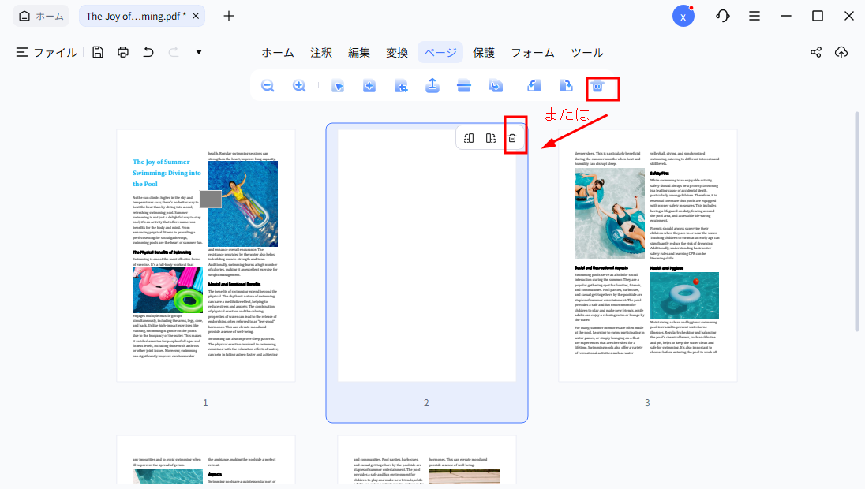Open the hamburger menu in title bar
Screen dimensions: 865x489
point(755,16)
